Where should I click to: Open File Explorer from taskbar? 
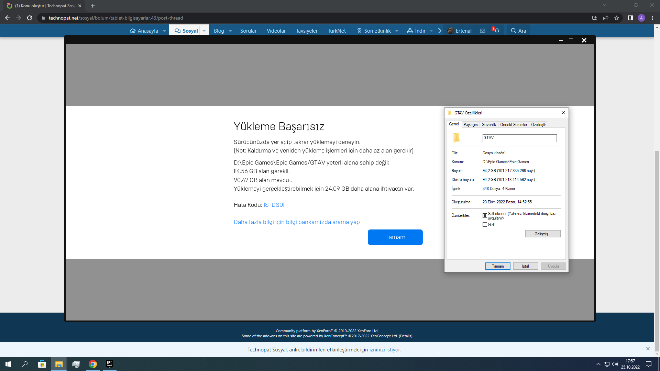[59, 364]
